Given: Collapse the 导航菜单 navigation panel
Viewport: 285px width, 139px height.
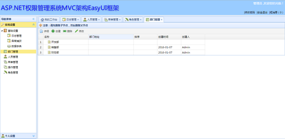Looking at the screenshot, I should click(x=33, y=19).
